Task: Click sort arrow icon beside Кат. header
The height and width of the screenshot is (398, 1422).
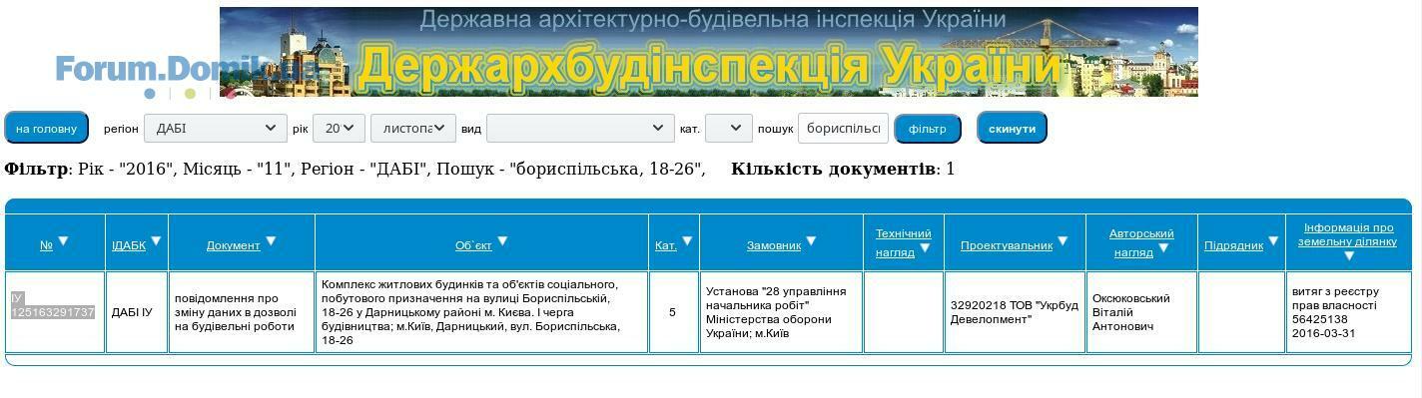Action: click(687, 241)
